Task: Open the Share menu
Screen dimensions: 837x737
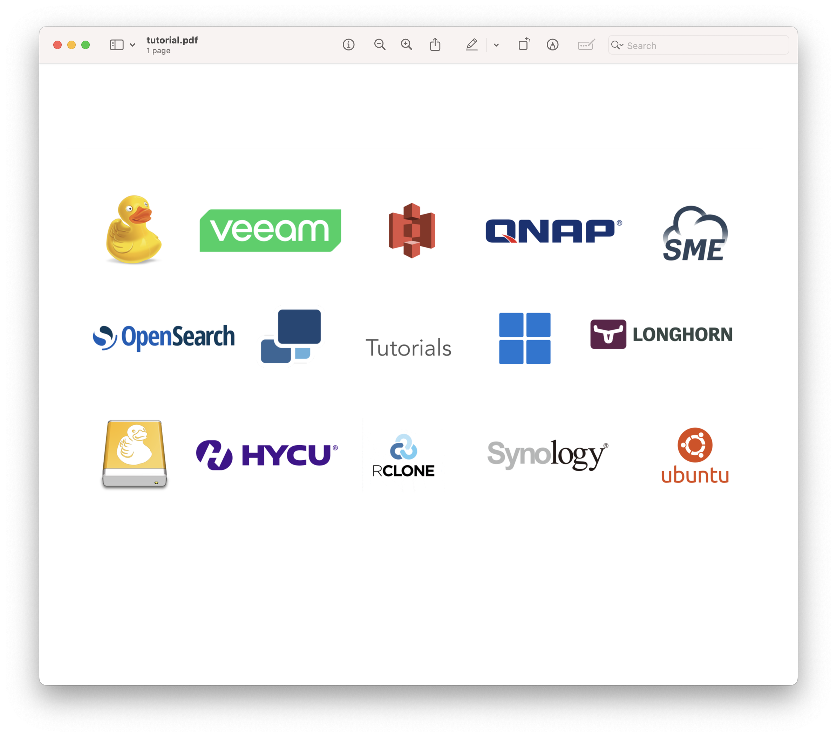Action: tap(435, 44)
